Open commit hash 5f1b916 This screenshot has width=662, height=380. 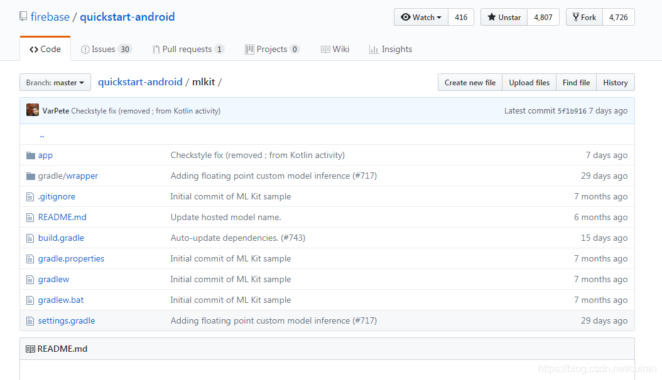pos(572,111)
